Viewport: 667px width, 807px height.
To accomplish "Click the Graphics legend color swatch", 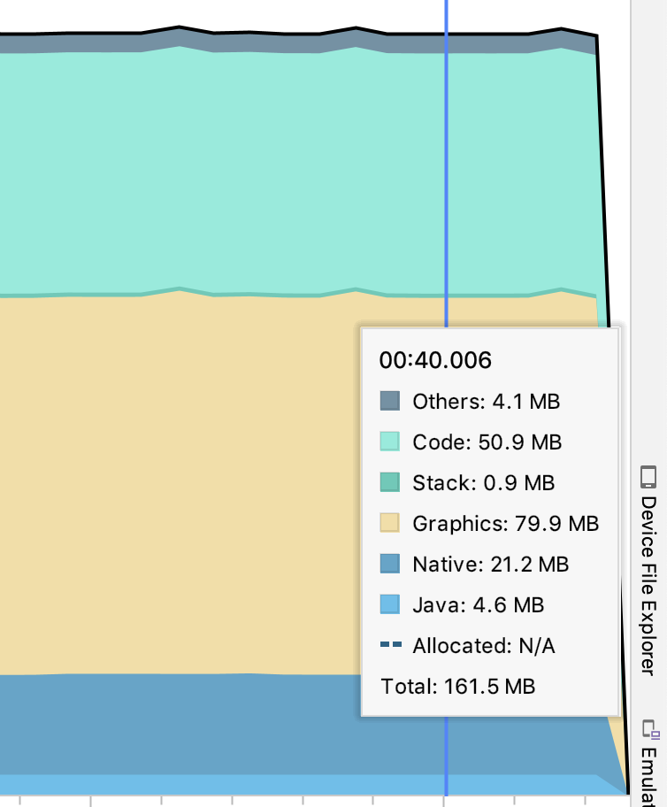I will (390, 523).
